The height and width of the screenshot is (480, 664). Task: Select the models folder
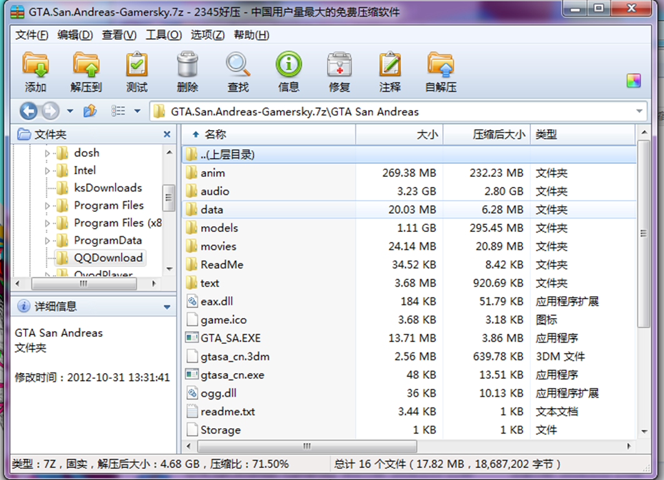point(410,228)
